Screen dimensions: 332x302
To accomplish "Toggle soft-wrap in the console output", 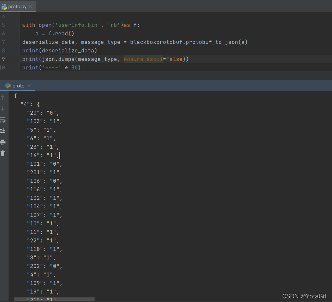I will tap(3, 120).
